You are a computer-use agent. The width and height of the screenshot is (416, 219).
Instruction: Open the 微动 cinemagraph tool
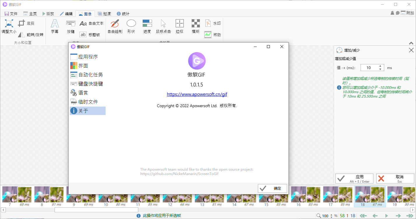(x=213, y=35)
